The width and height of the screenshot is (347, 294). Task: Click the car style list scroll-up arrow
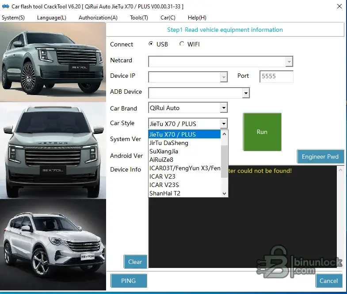point(224,134)
